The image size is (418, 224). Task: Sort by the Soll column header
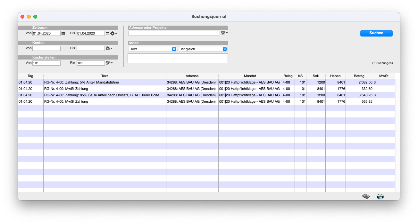click(x=316, y=76)
